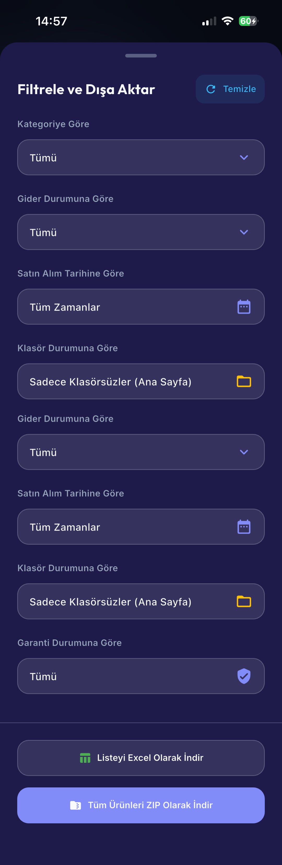Viewport: 282px width, 865px height.
Task: Tap the drag handle at sheet top
Action: 141,56
